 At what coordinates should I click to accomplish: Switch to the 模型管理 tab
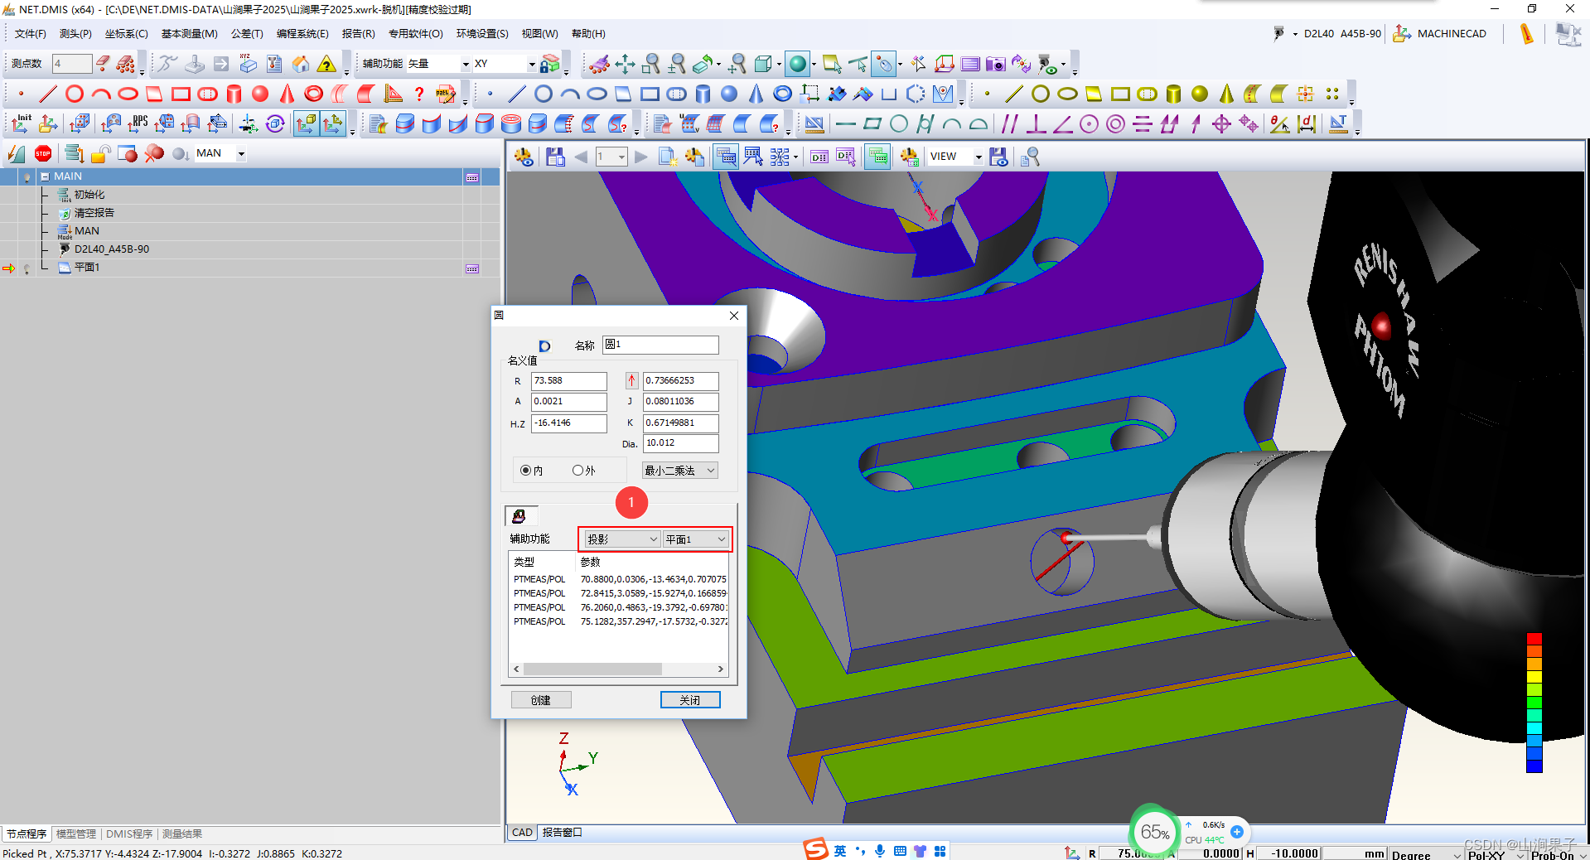(x=76, y=833)
